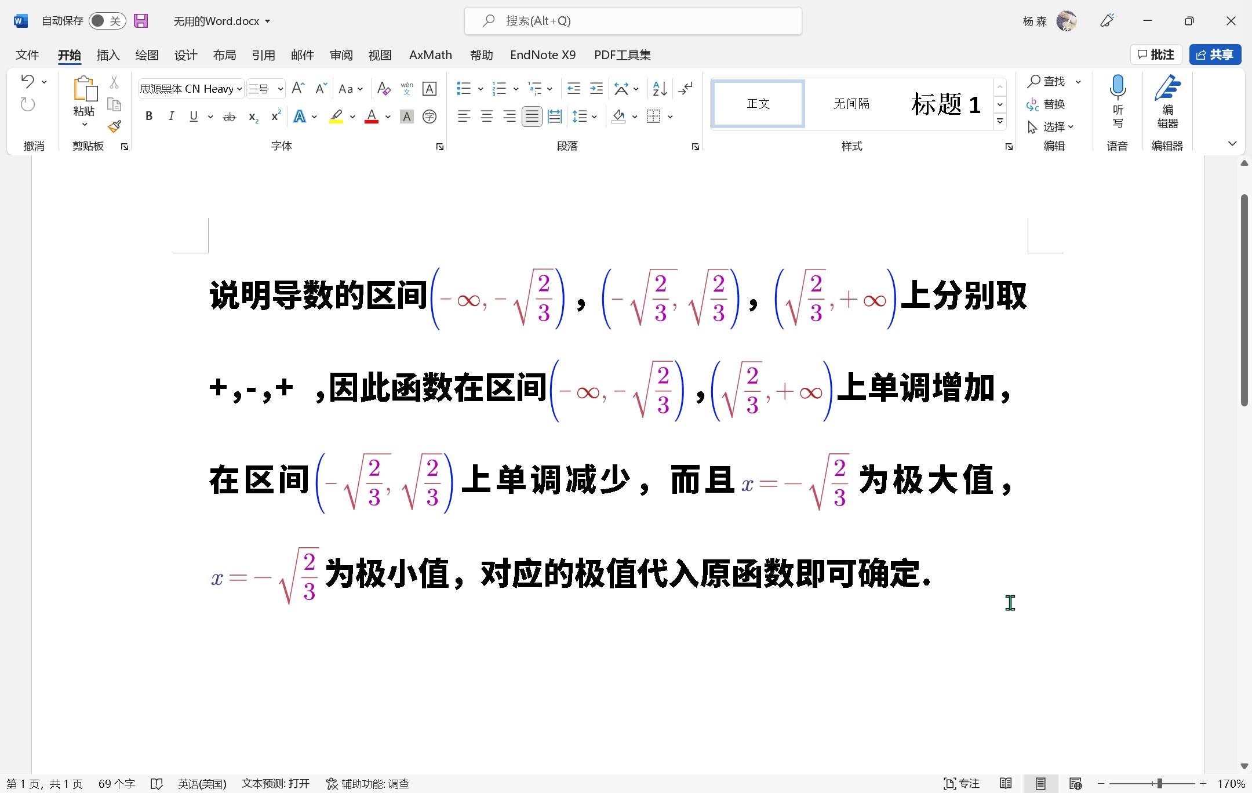The width and height of the screenshot is (1252, 793).
Task: Open the font color dropdown arrow
Action: [387, 117]
